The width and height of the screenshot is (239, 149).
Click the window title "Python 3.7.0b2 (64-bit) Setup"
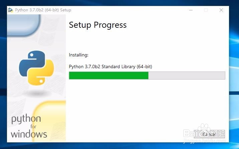coord(43,10)
